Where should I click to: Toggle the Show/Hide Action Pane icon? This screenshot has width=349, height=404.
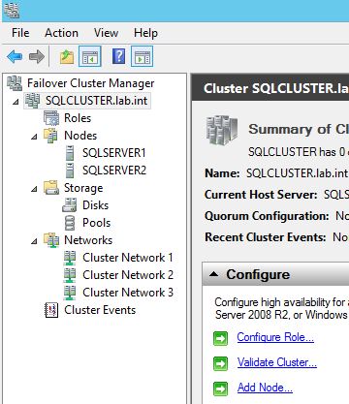coord(142,56)
